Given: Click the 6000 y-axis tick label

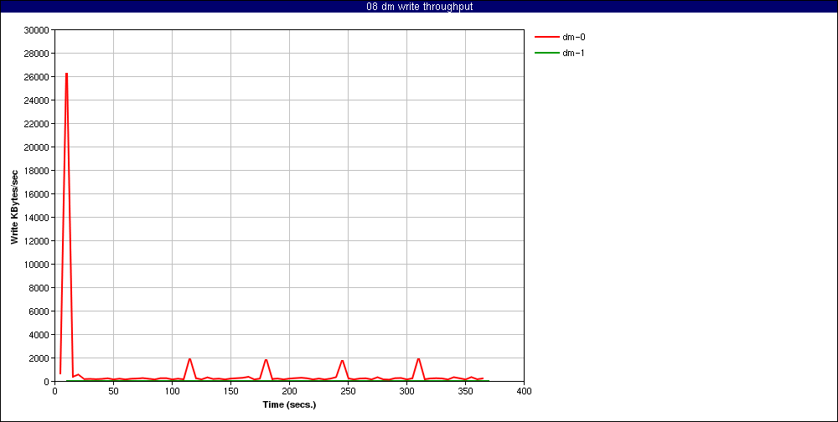Looking at the screenshot, I should click(39, 311).
